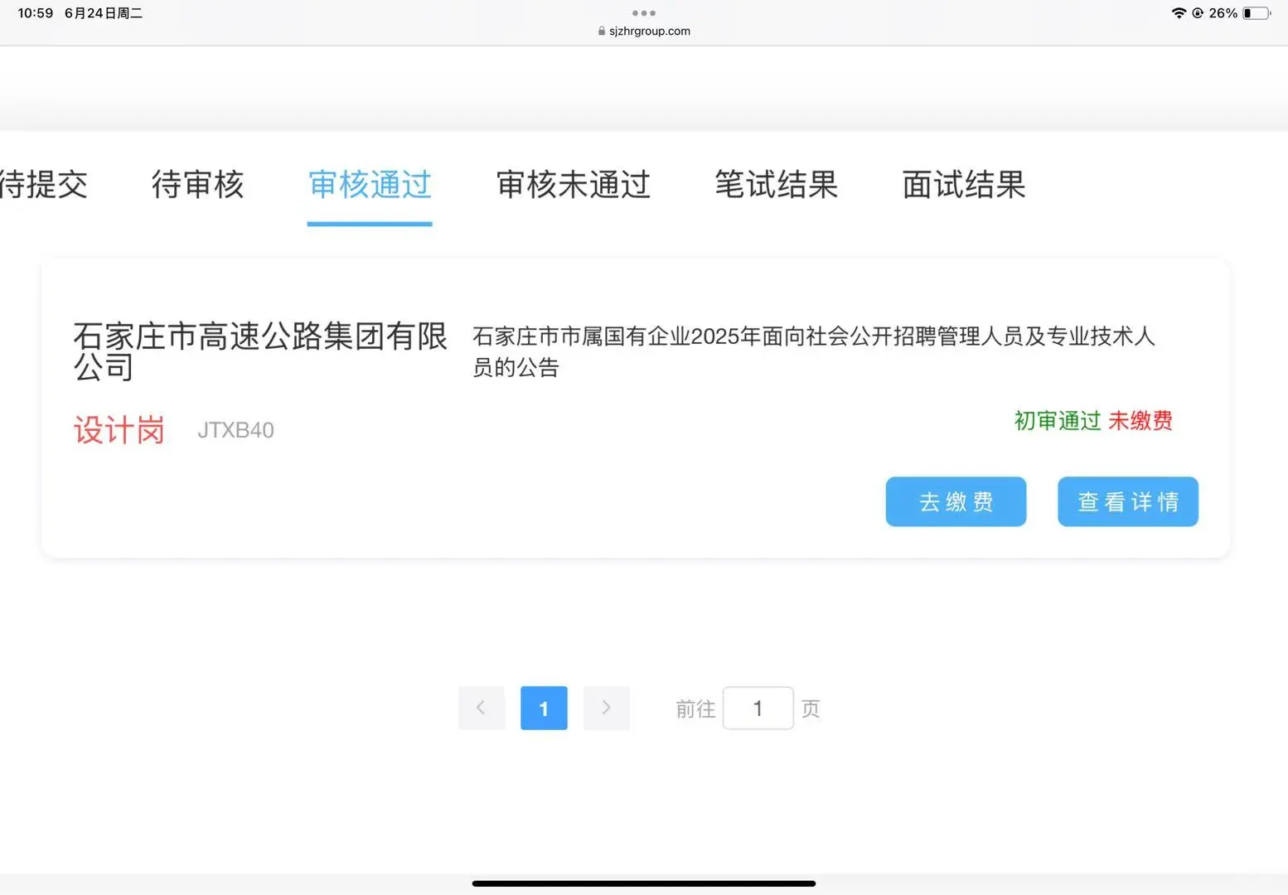
Task: Open the 待提交 tab
Action: [43, 184]
